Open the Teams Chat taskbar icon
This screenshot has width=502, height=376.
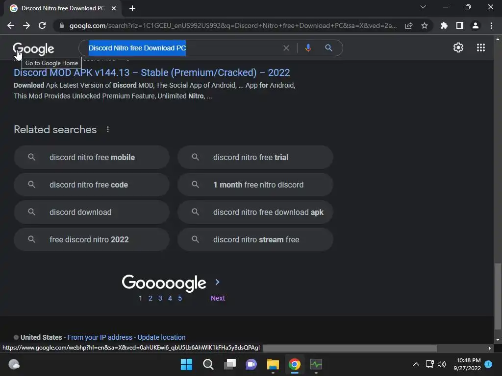pos(251,364)
